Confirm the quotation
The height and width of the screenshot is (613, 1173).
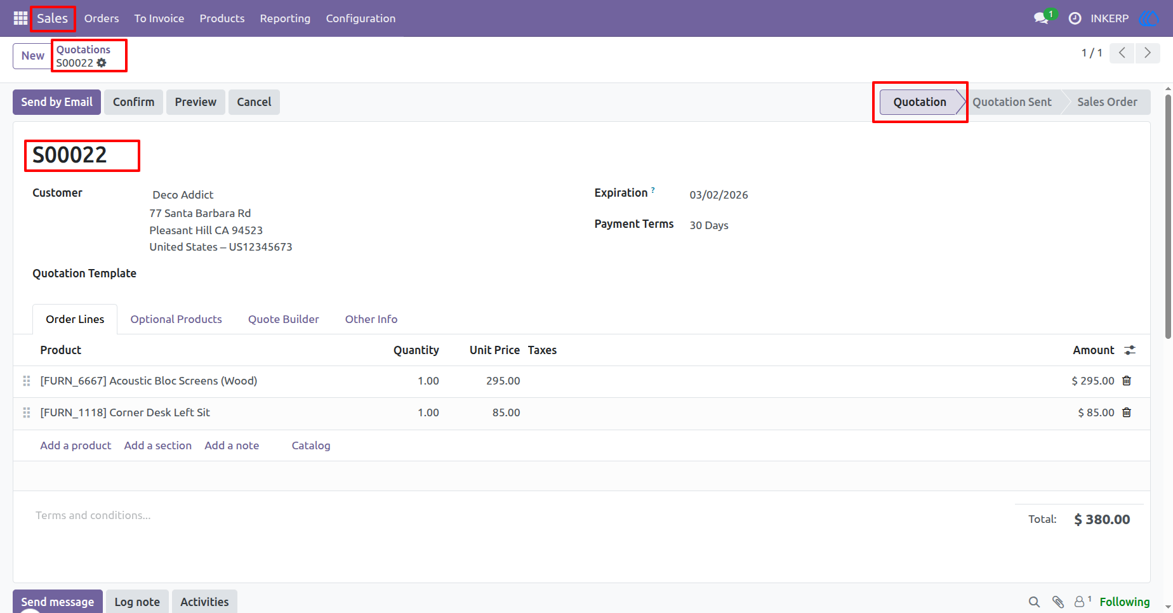(133, 102)
